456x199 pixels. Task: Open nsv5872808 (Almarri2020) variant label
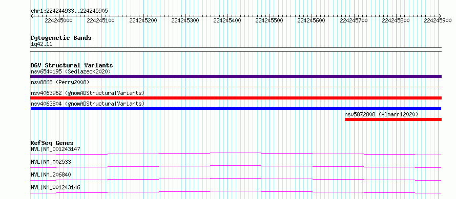[381, 114]
